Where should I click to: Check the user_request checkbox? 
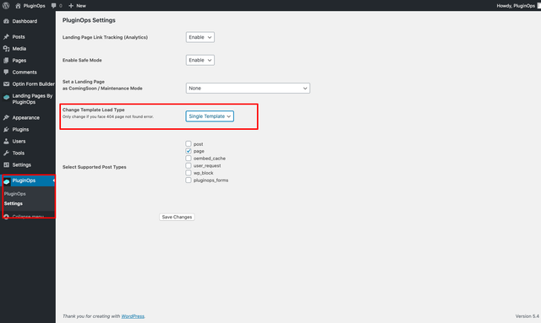pos(189,165)
